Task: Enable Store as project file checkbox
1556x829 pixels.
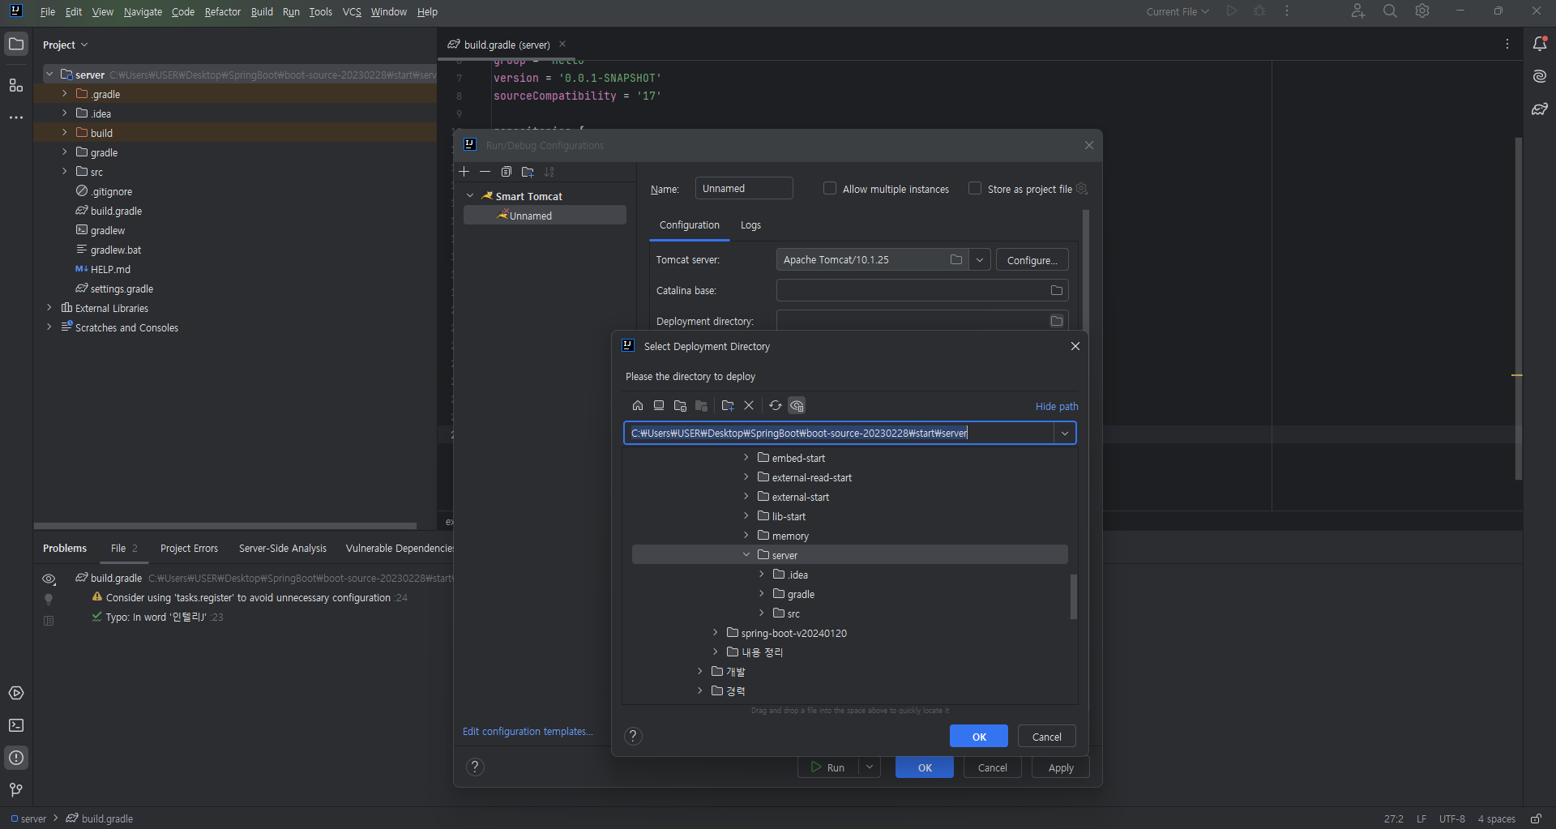Action: [x=975, y=189]
